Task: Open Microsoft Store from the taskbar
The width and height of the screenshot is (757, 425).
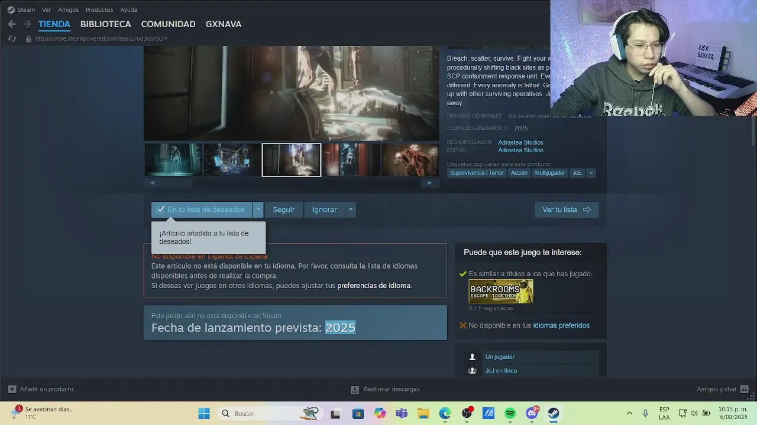Action: [358, 413]
